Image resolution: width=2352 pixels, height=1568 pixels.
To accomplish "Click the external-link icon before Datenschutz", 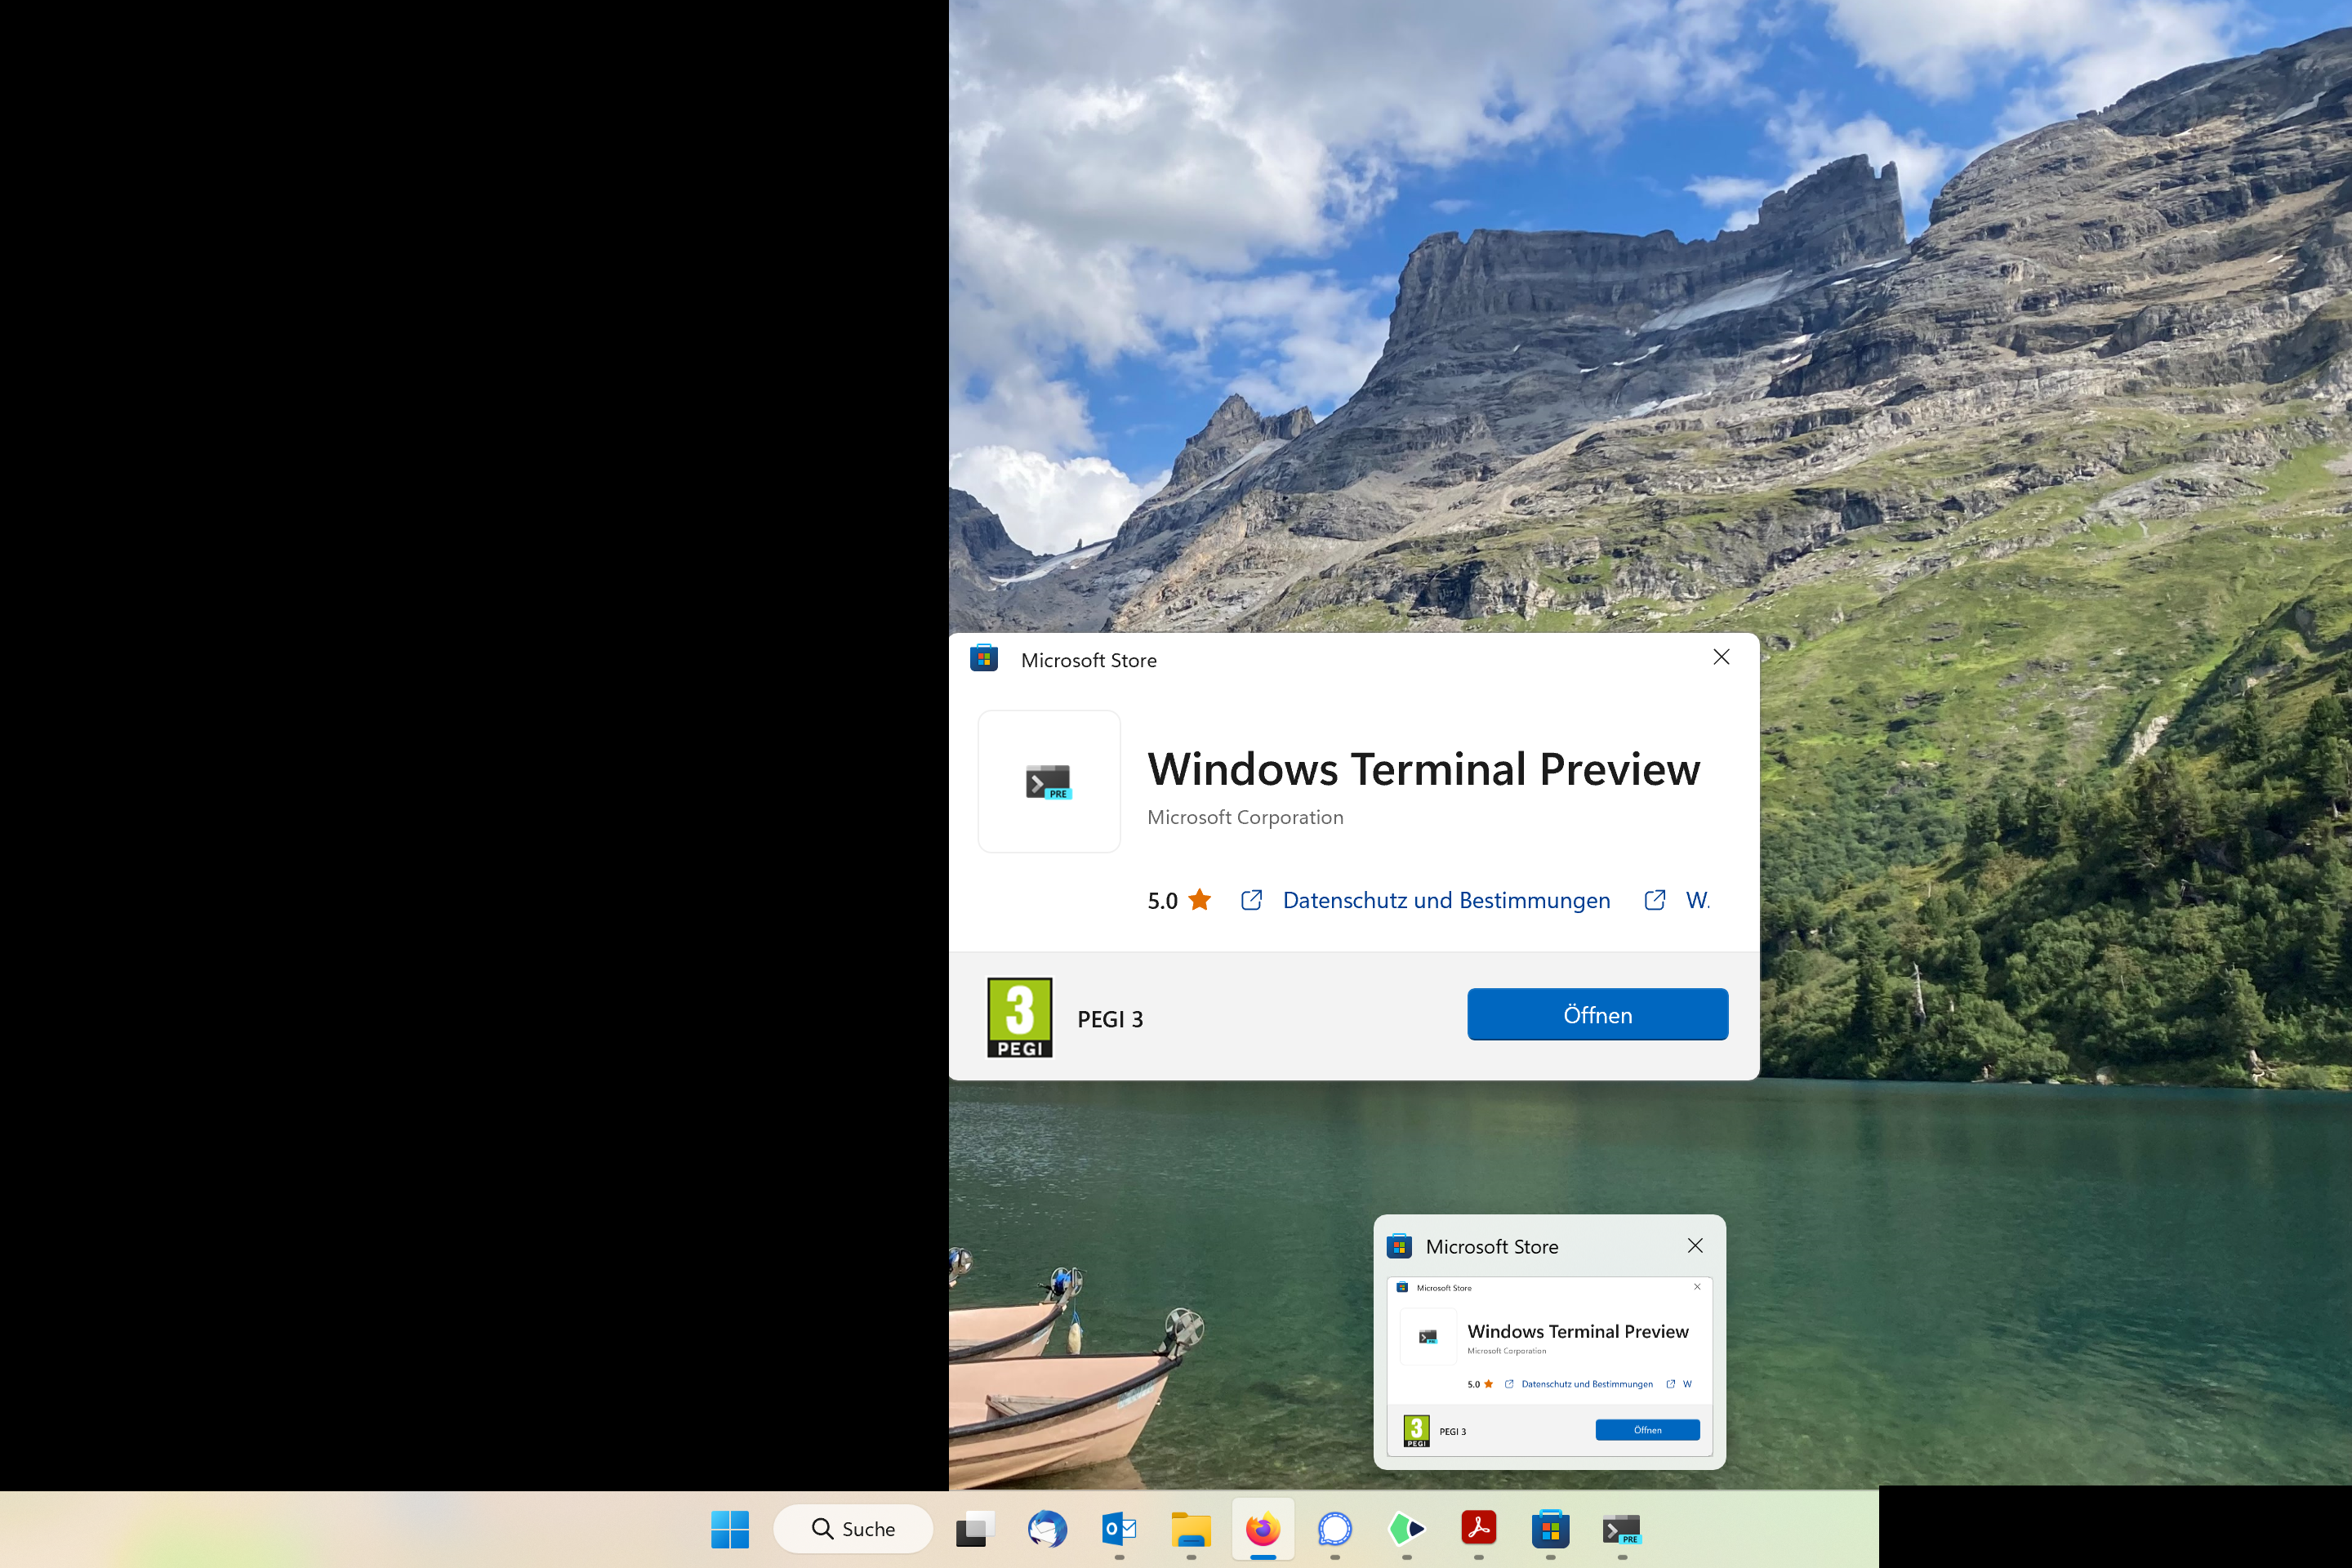I will pyautogui.click(x=1251, y=900).
